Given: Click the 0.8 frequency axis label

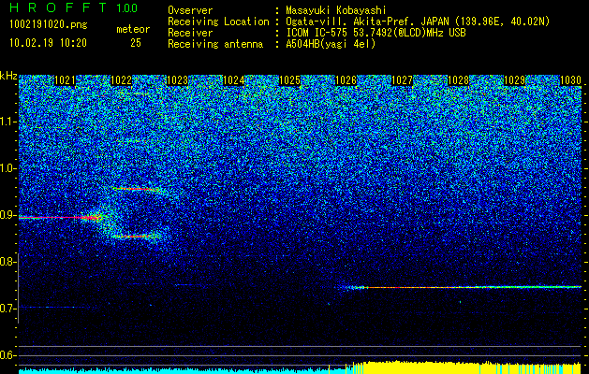Looking at the screenshot, I should (7, 262).
